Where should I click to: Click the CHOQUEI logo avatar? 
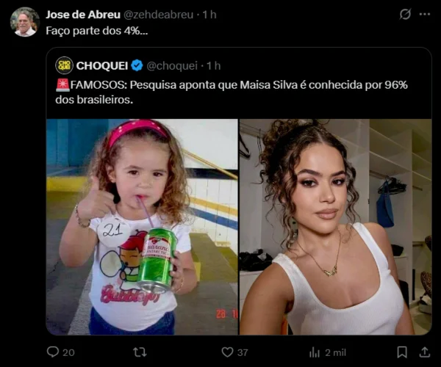coord(64,65)
